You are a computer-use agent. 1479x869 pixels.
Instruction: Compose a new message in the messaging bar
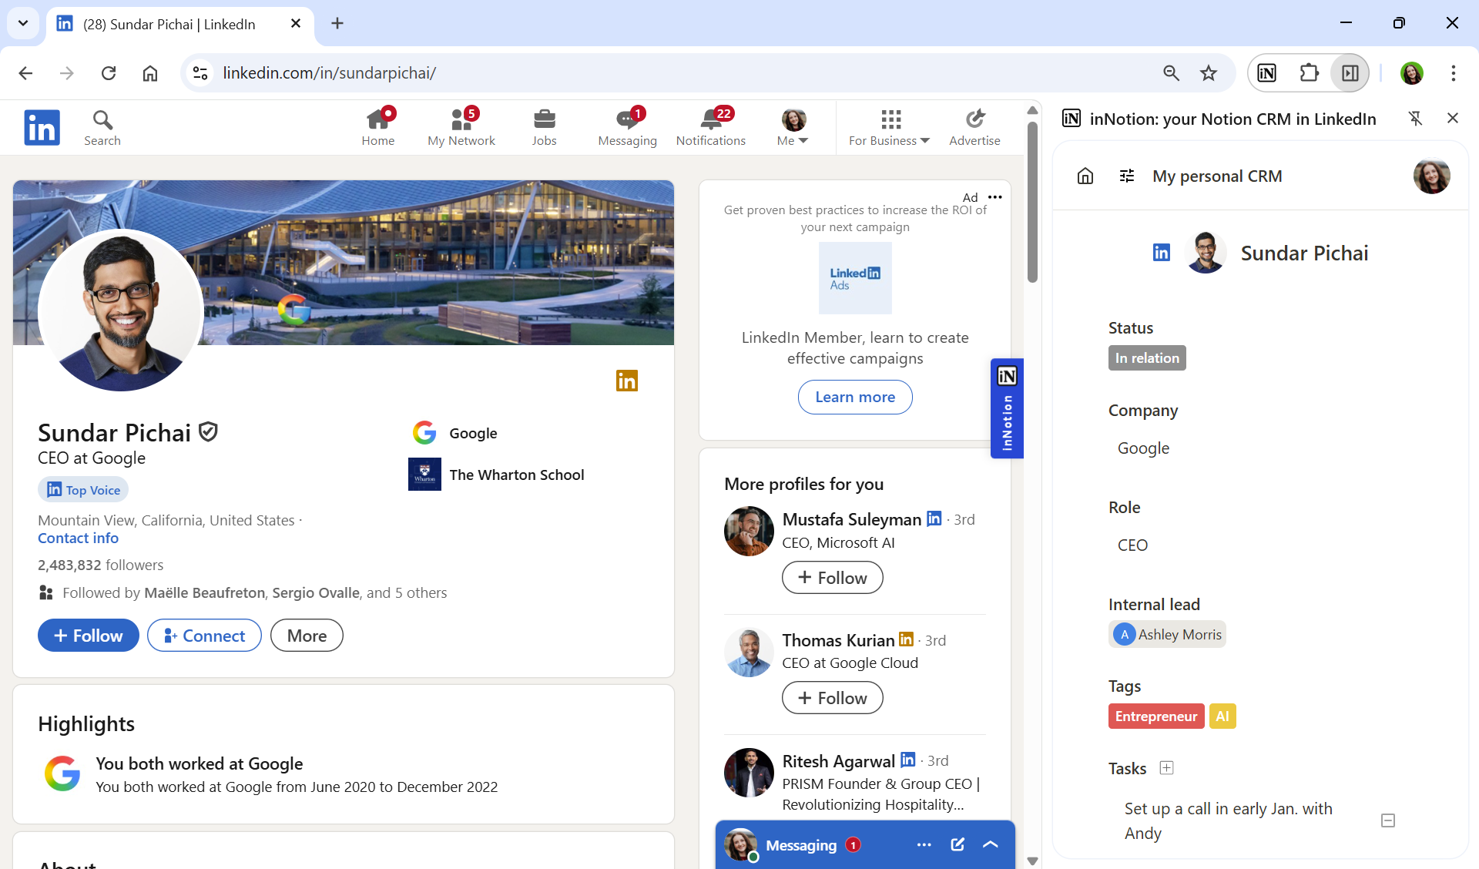pyautogui.click(x=957, y=844)
